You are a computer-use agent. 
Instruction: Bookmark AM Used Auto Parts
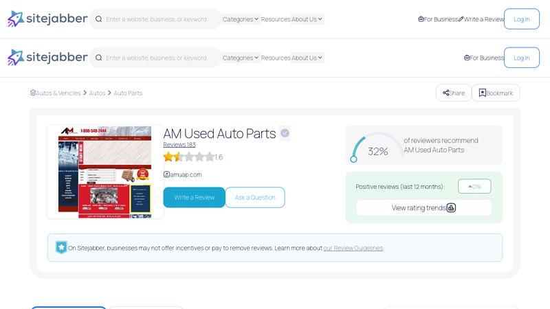pos(496,93)
